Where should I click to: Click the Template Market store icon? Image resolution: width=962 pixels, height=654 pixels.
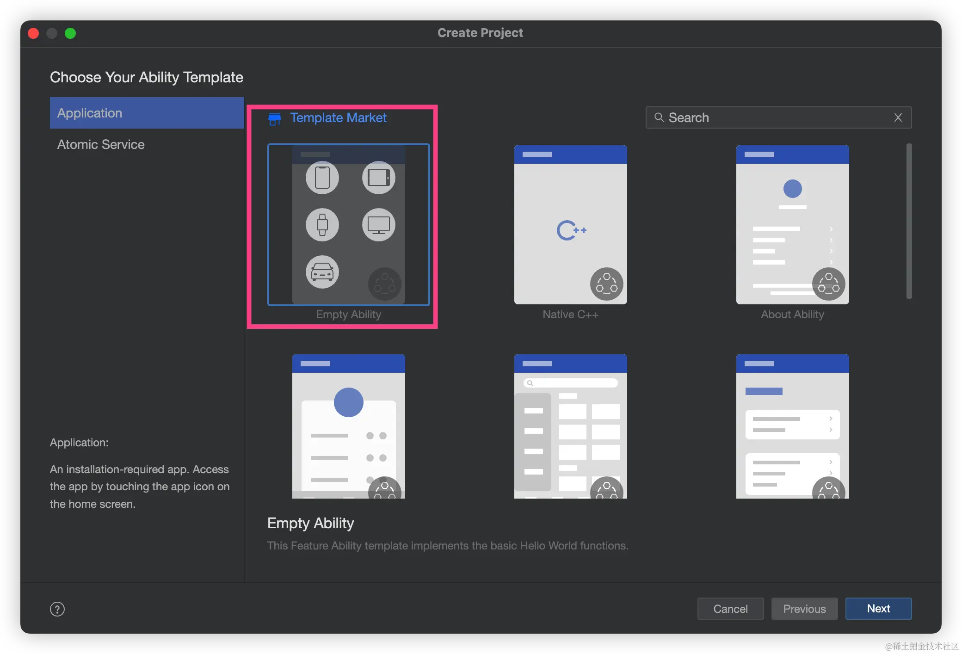275,119
